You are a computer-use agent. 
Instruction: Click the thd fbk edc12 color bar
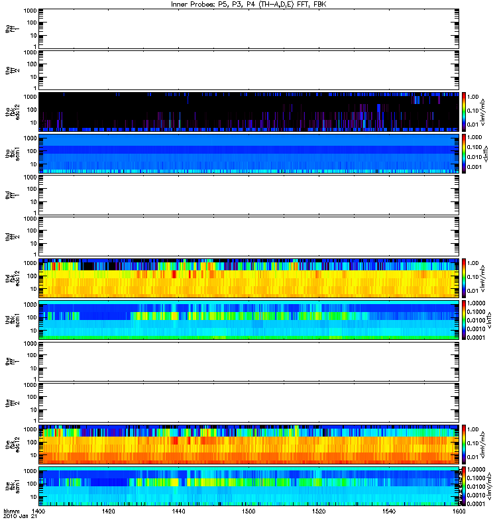464,278
